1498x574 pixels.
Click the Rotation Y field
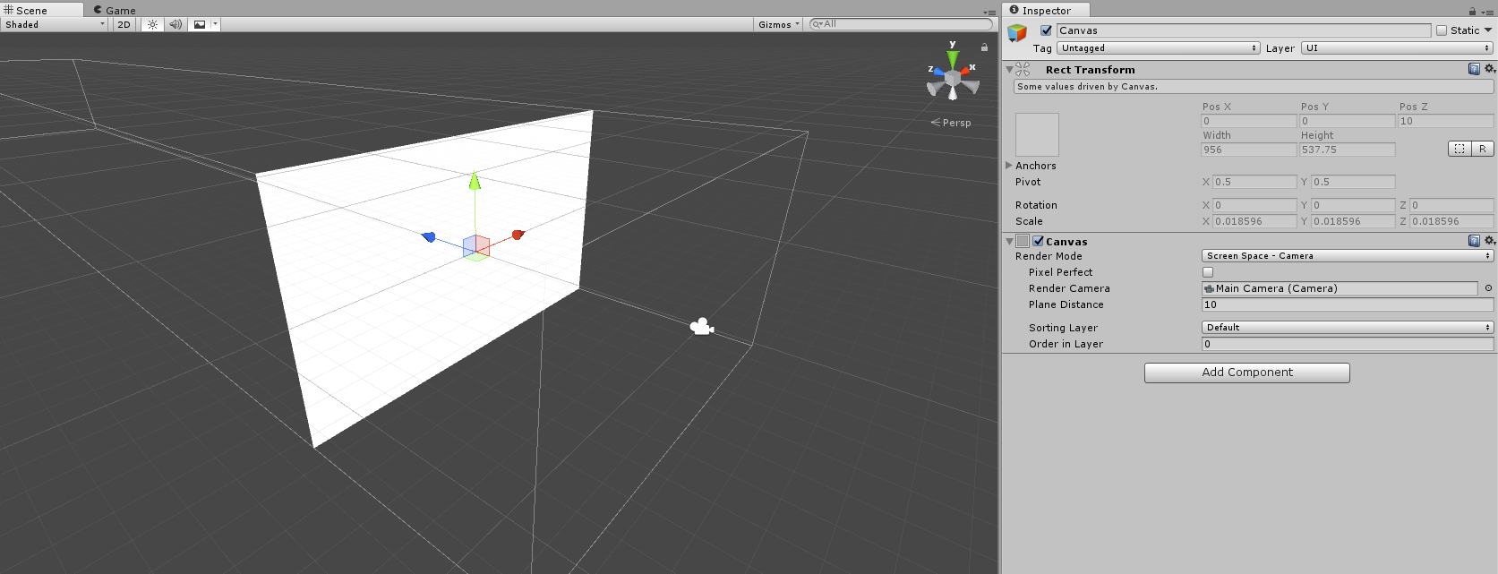point(1353,205)
